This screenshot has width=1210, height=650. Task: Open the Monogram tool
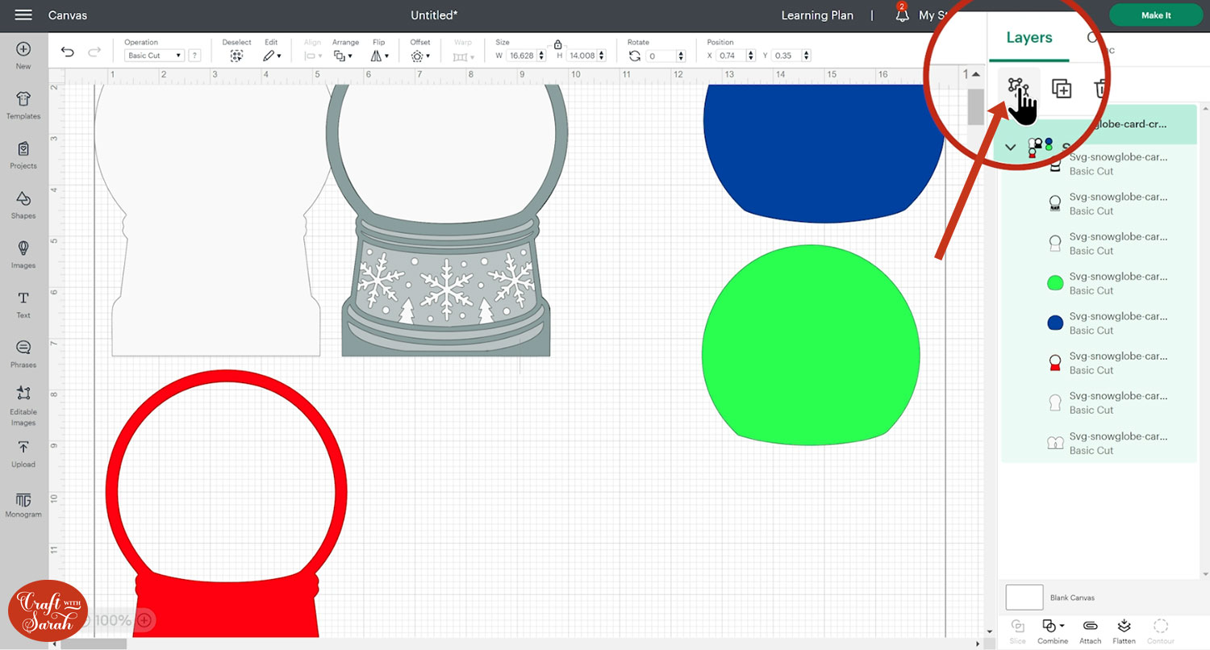[x=23, y=505]
